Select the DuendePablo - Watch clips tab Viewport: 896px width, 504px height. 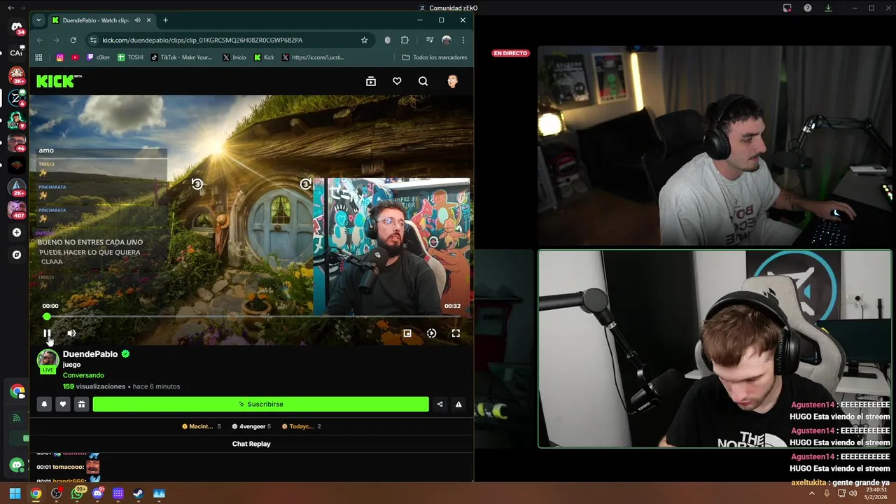coord(95,20)
